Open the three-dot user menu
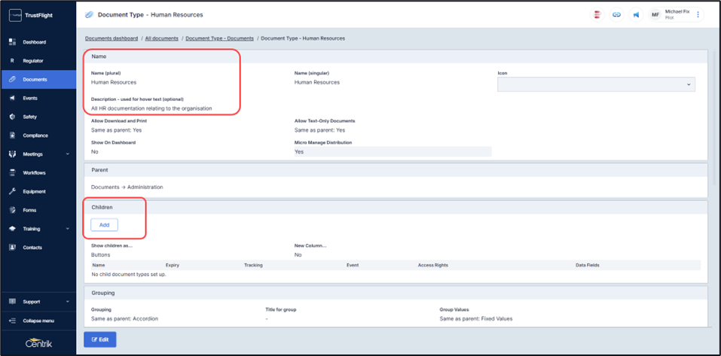Screen dimensions: 721x356 (698, 15)
